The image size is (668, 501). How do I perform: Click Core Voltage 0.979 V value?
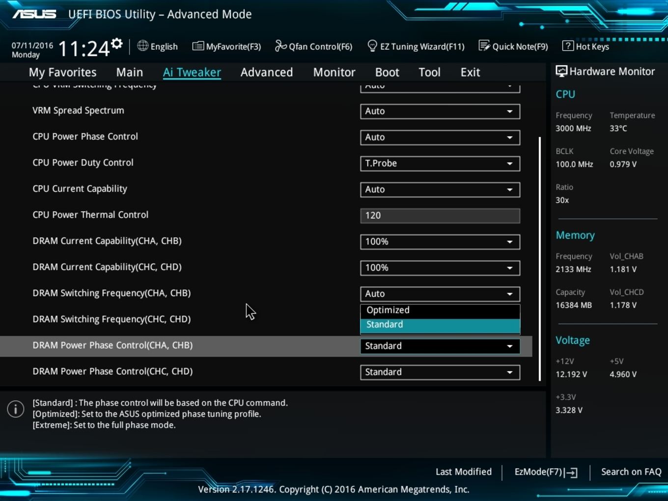point(623,164)
